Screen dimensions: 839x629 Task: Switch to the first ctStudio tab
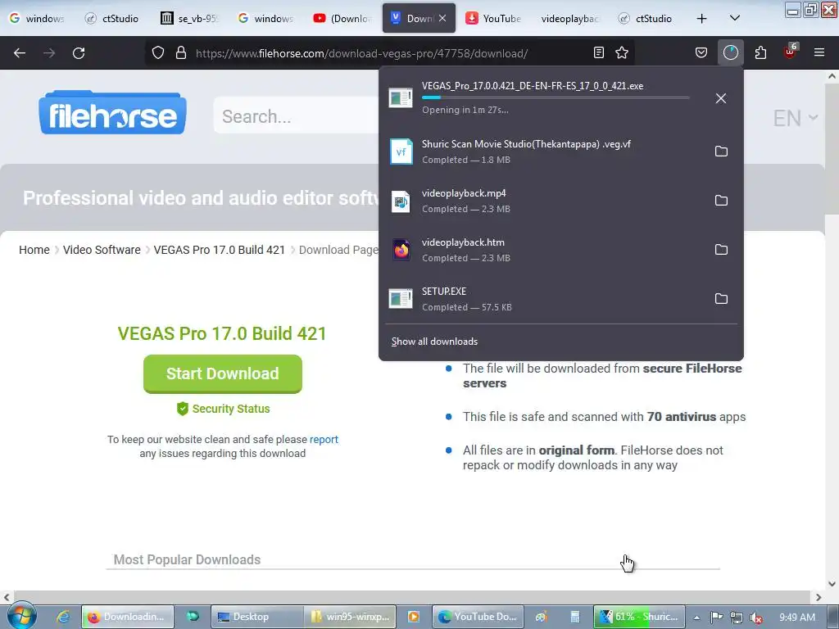pyautogui.click(x=111, y=18)
